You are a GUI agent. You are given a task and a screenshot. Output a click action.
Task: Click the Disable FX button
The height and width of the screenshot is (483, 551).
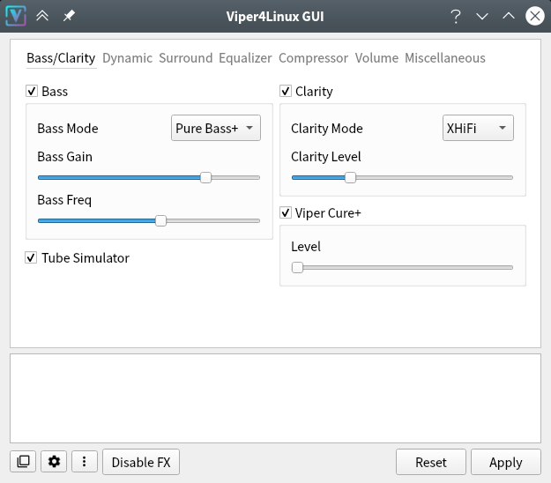[x=141, y=462]
